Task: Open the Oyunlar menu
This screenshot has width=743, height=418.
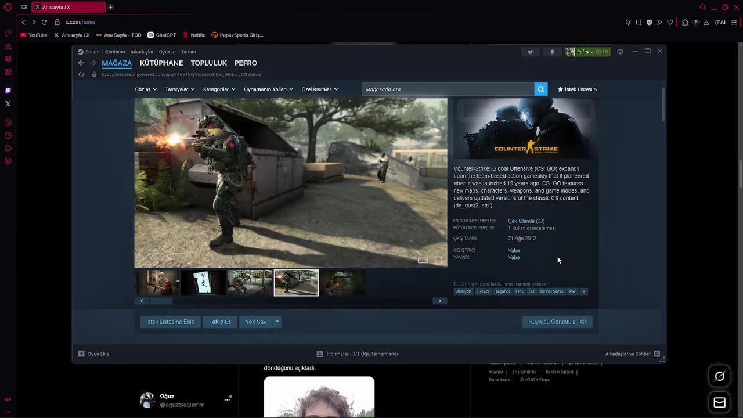Action: pos(167,52)
